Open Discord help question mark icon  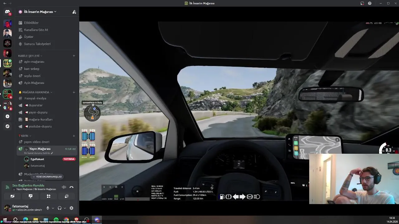point(370,3)
